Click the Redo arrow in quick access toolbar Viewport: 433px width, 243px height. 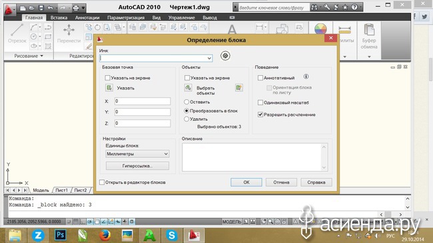[63, 8]
